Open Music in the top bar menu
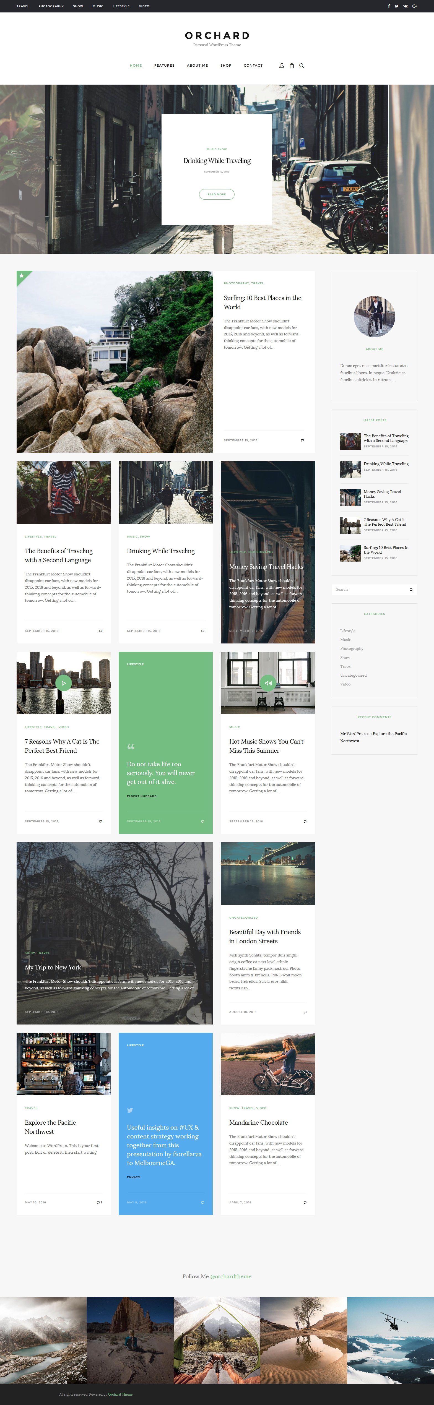Screen dimensions: 434x1405 click(98, 6)
